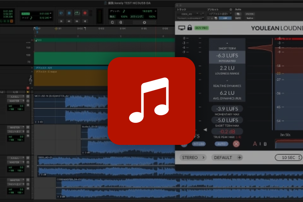Click the orange button below the counters

[11, 21]
